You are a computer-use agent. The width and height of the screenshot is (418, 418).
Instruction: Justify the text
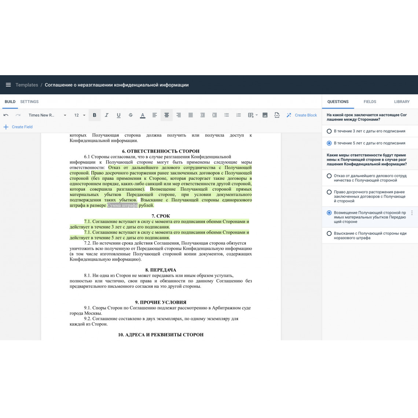pyautogui.click(x=191, y=115)
